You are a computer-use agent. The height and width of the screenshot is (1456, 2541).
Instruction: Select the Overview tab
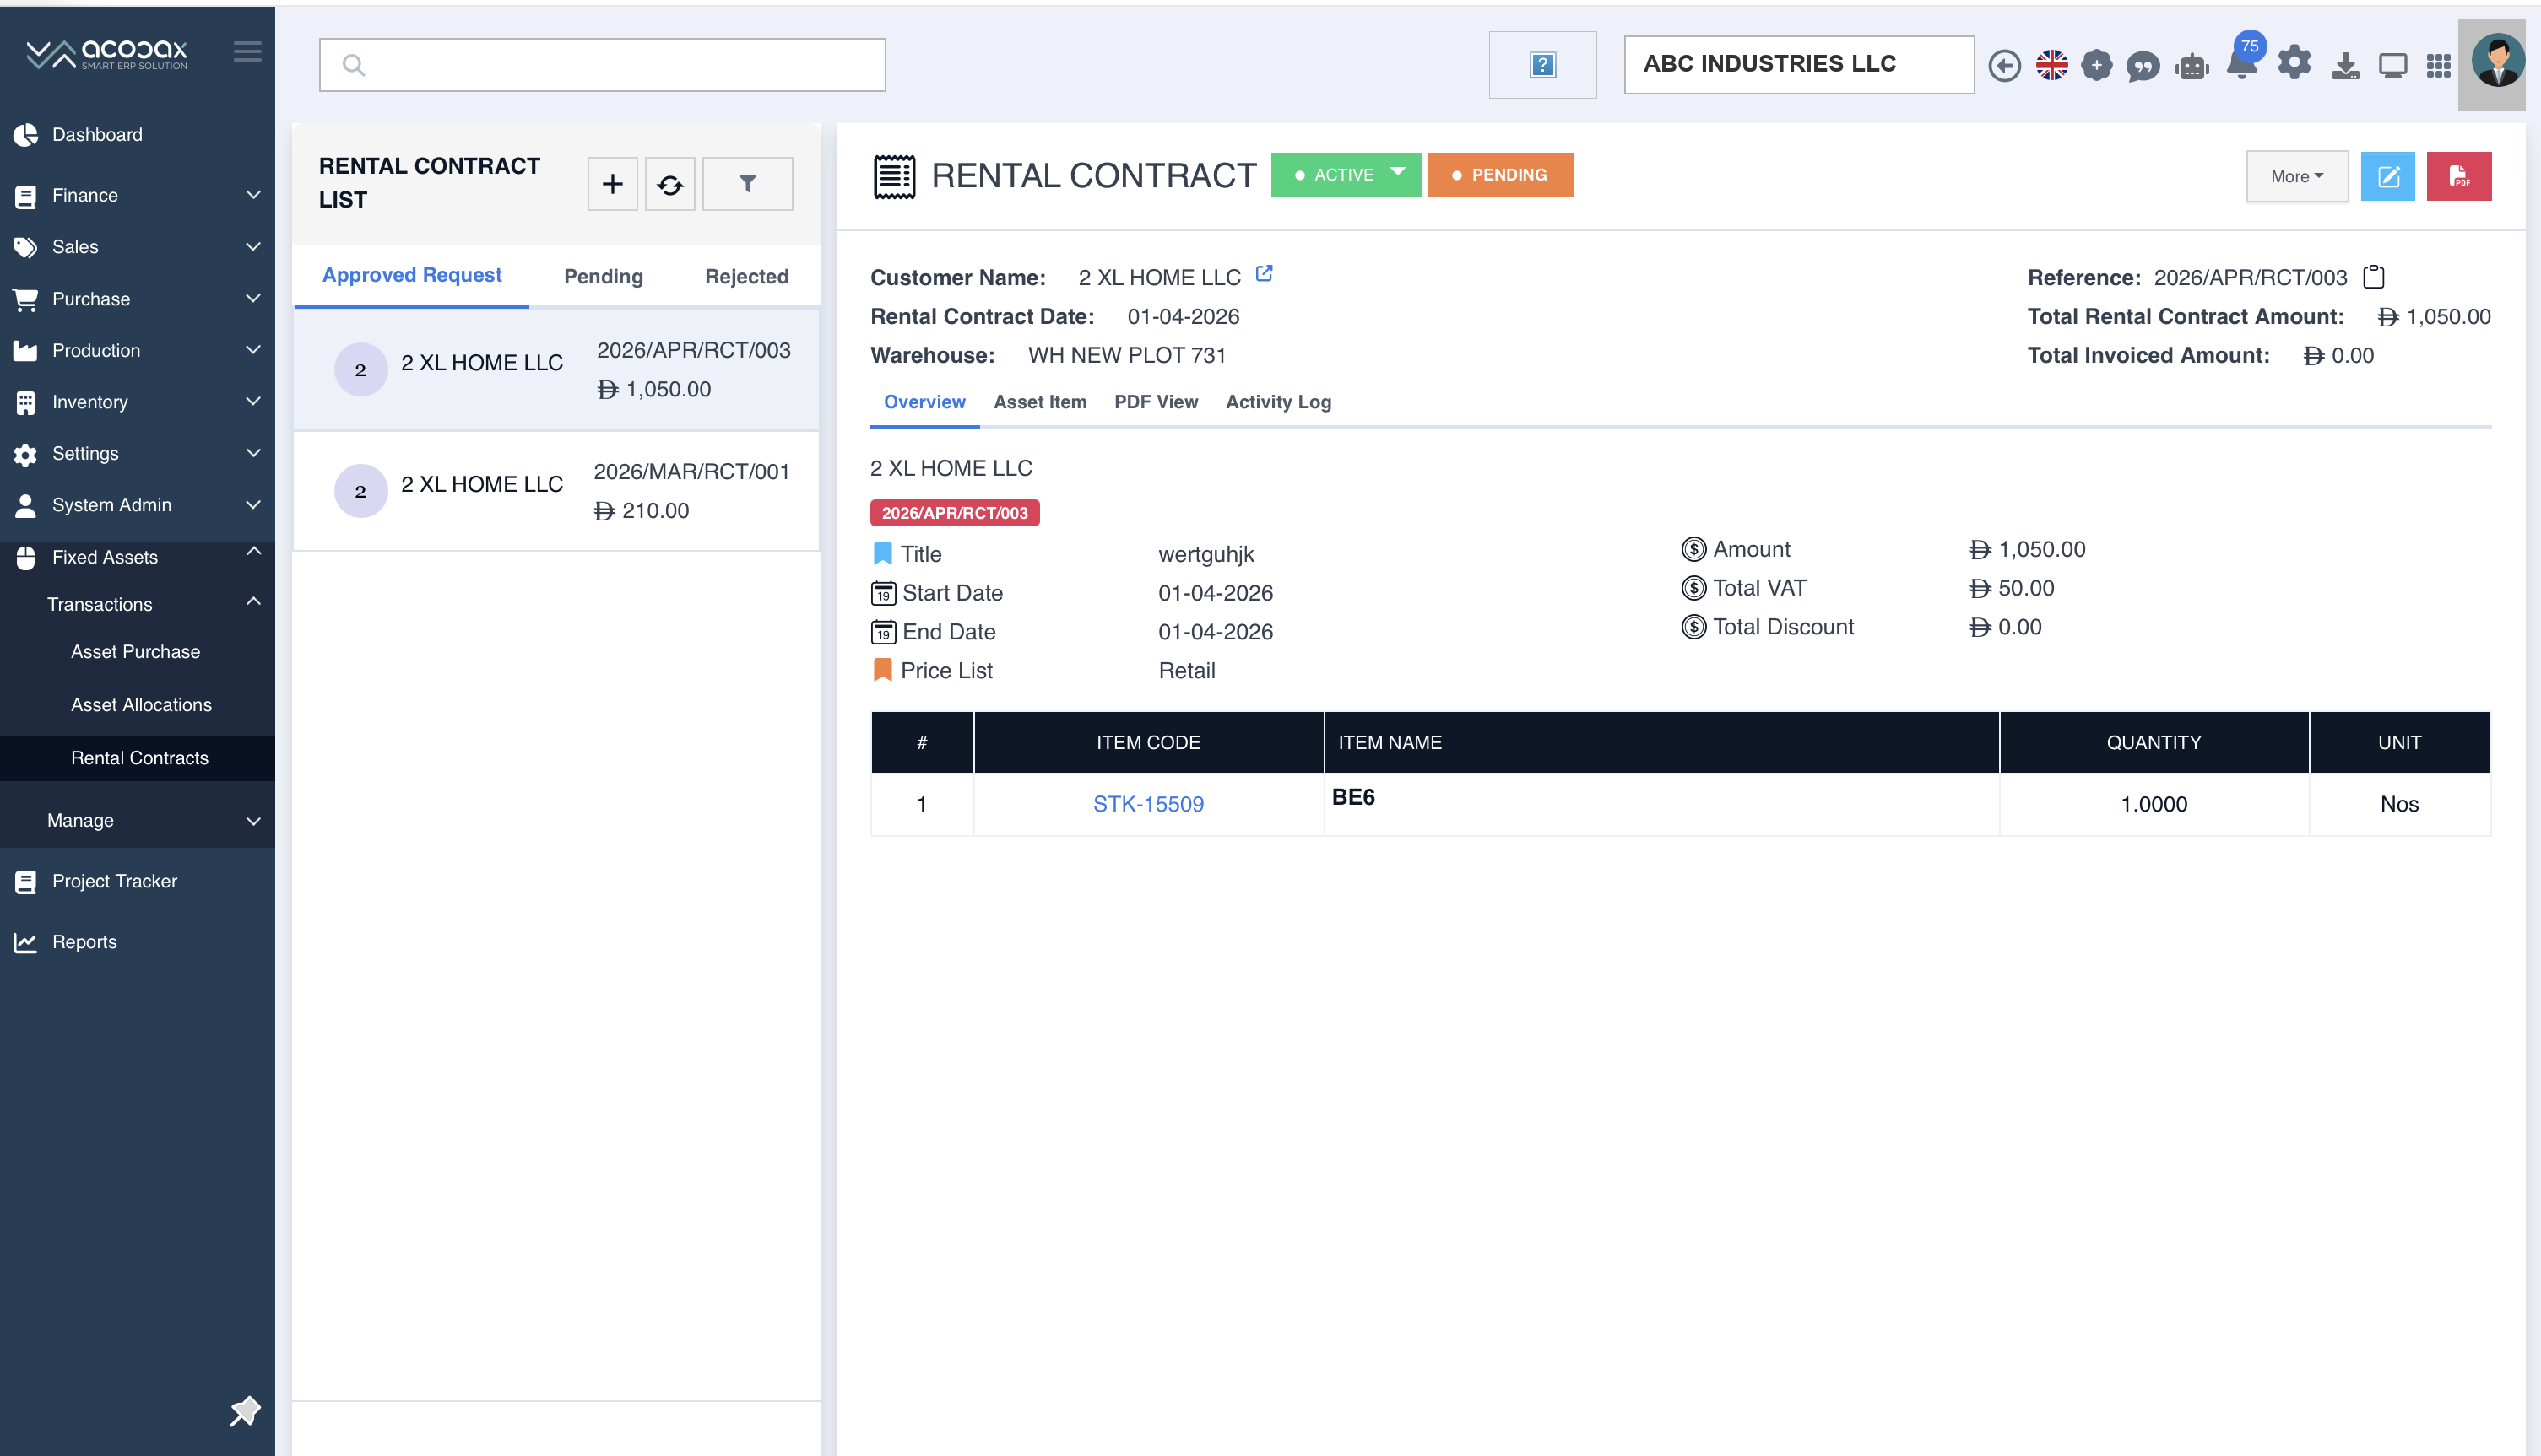[924, 402]
